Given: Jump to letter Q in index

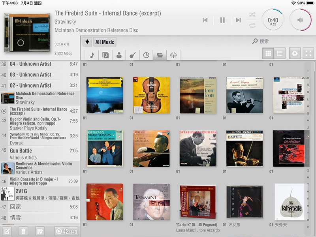Looking at the screenshot, I should click(308, 170).
